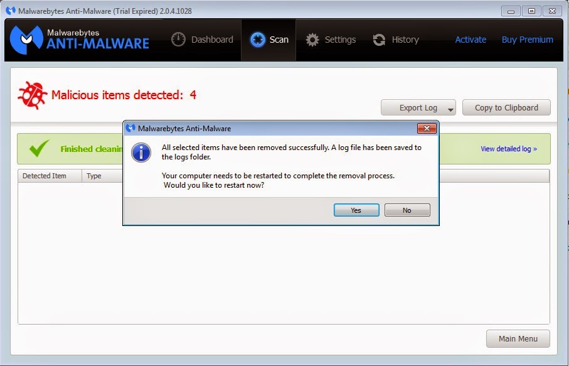Click the green checkmark icon
The image size is (569, 366).
(39, 148)
